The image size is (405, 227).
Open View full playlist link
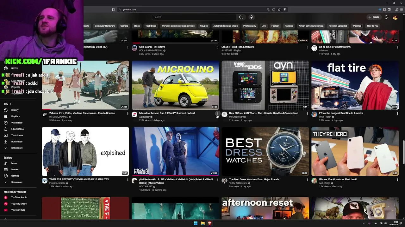(229, 54)
